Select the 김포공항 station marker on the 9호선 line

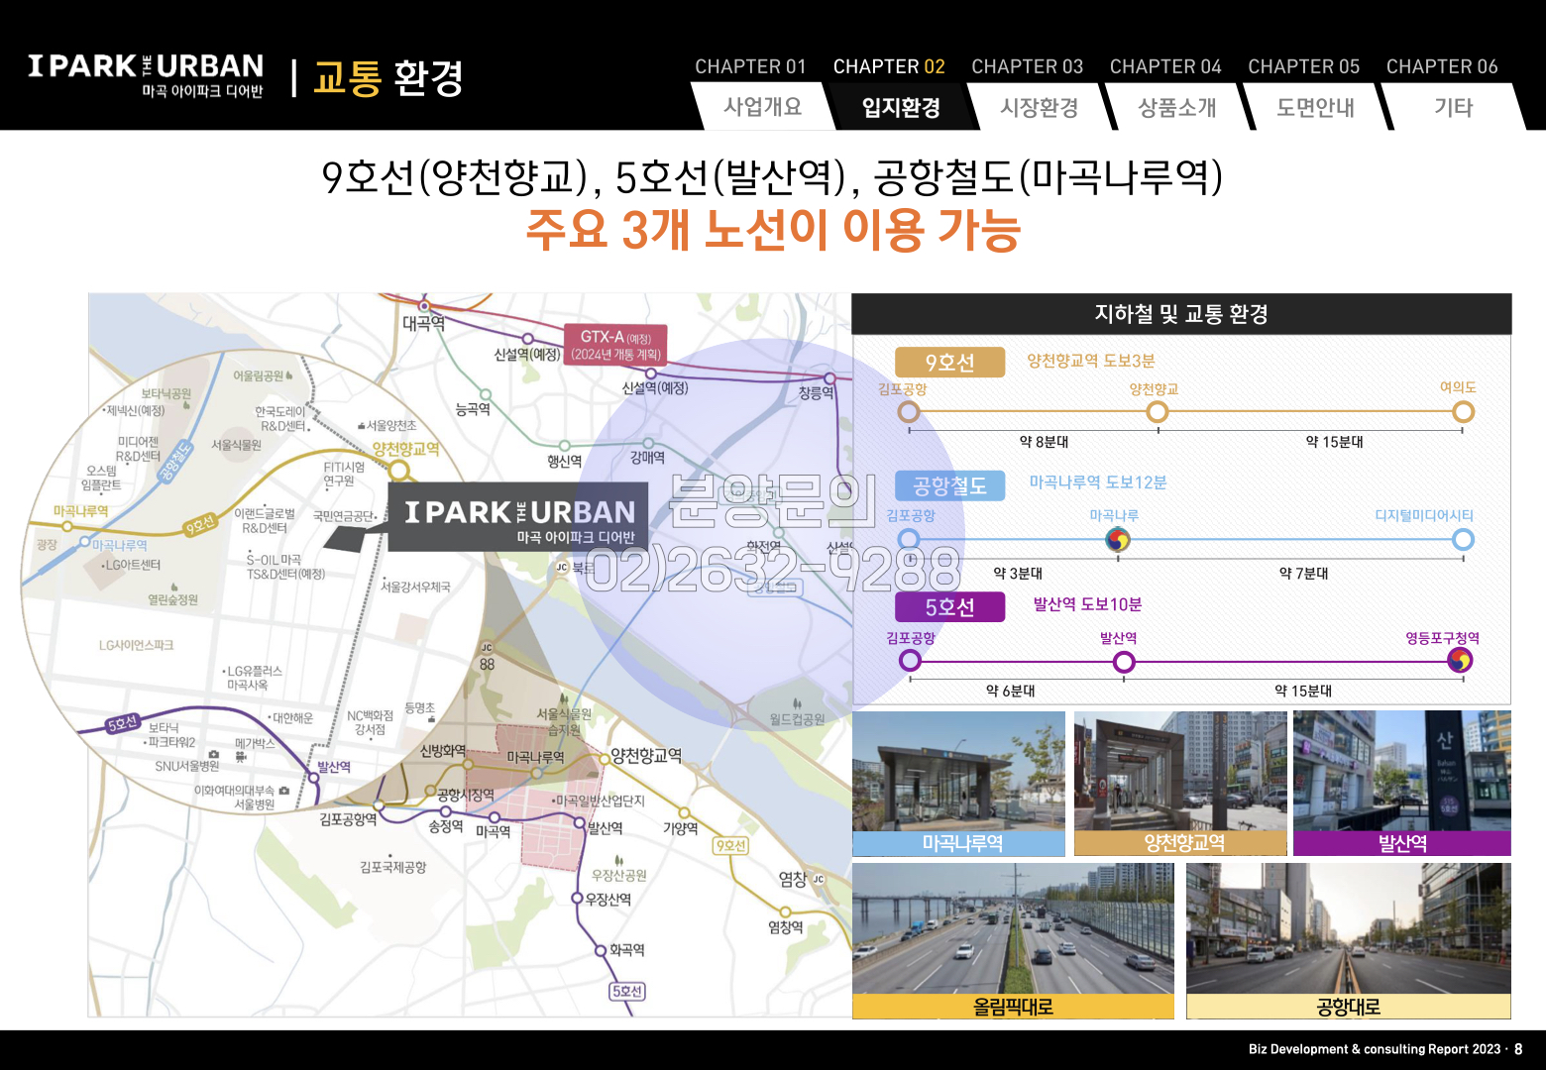[x=909, y=412]
